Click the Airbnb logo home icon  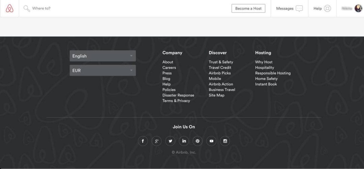(9, 8)
